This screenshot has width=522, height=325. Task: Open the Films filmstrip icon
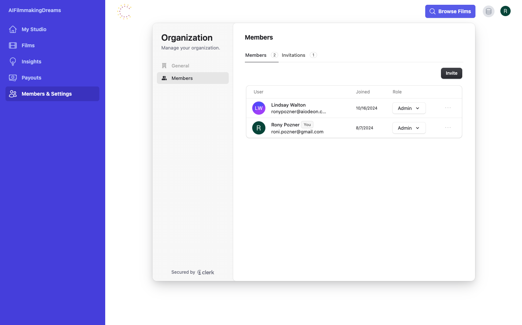click(x=13, y=45)
